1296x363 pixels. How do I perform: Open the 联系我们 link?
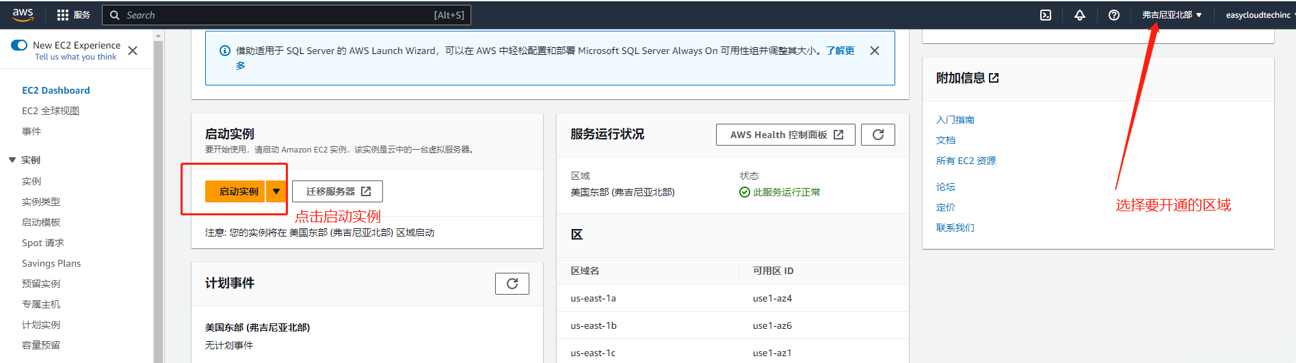point(955,228)
